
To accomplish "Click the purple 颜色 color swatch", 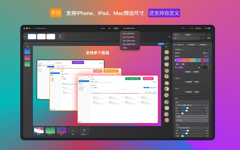I will point(181,67).
